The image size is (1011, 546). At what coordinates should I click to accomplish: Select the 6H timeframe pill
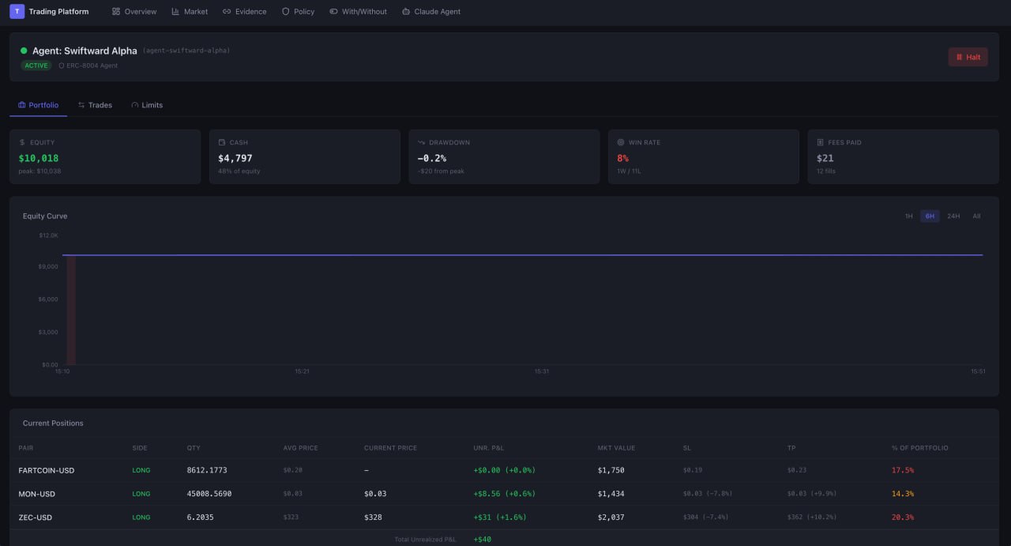tap(930, 216)
